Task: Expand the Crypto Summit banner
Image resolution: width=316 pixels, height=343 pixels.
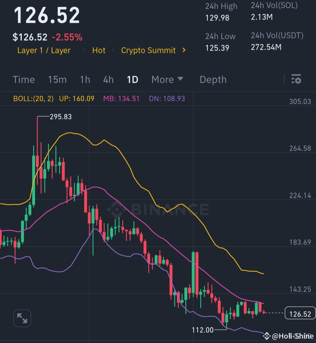Action: click(x=148, y=50)
